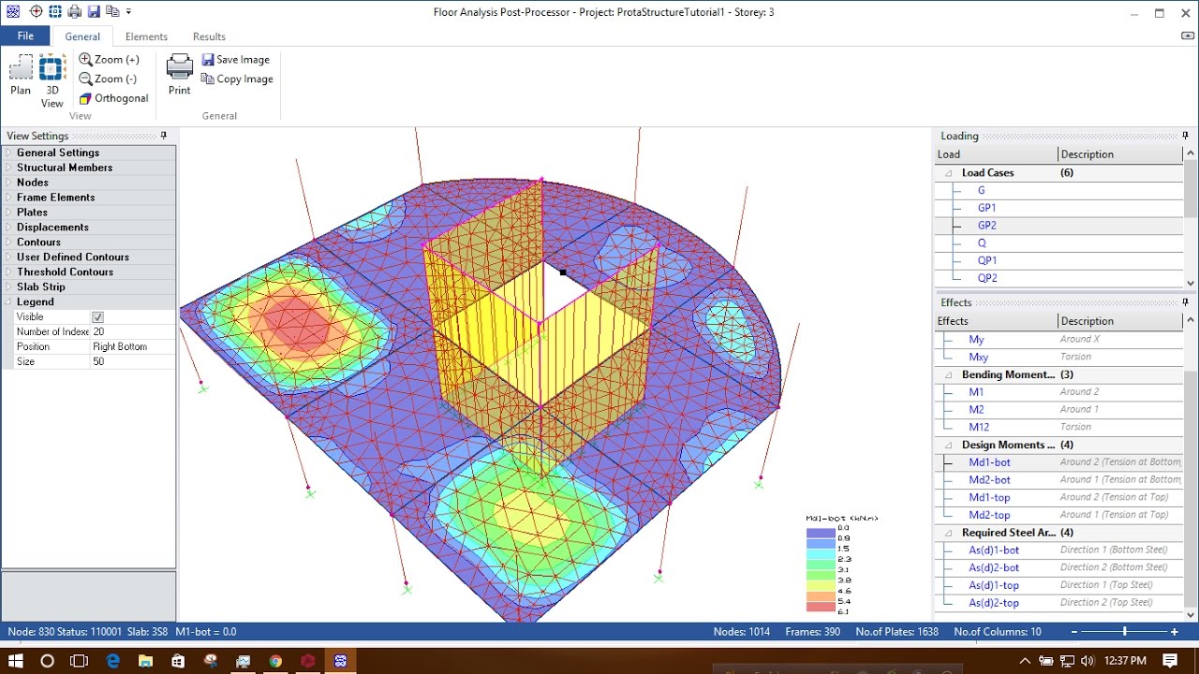Switch to the Elements tab
This screenshot has height=674, width=1199.
[146, 37]
